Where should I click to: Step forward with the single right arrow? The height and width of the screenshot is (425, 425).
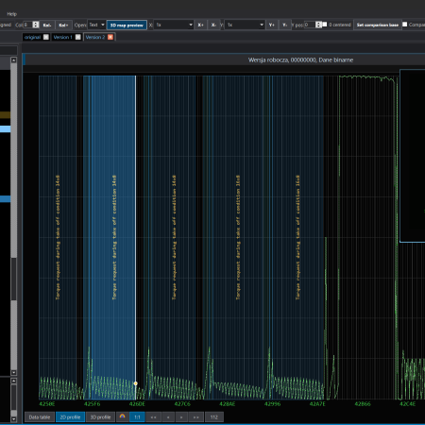(x=181, y=417)
